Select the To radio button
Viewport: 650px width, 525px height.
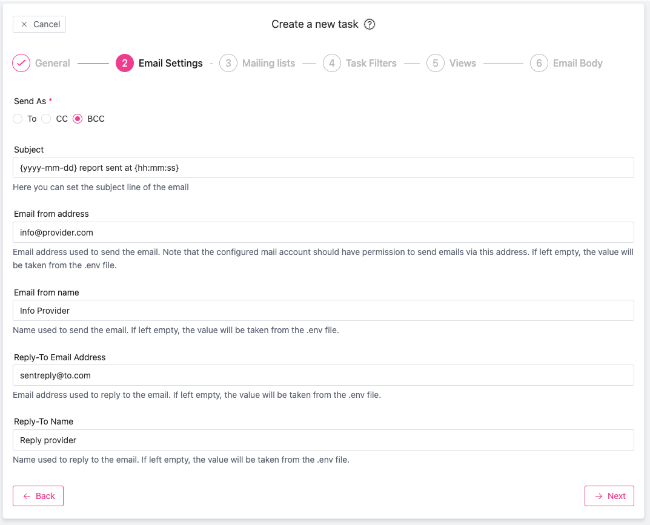[18, 119]
